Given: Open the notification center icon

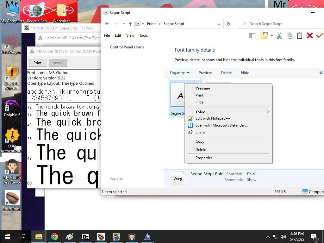Looking at the screenshot, I should pyautogui.click(x=314, y=237).
